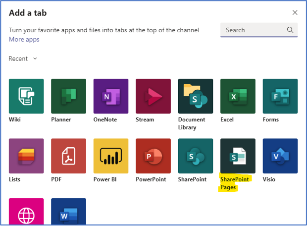Screen dimensions: 307x226
Task: Select the SharePoint Pages app
Action: coord(238,156)
